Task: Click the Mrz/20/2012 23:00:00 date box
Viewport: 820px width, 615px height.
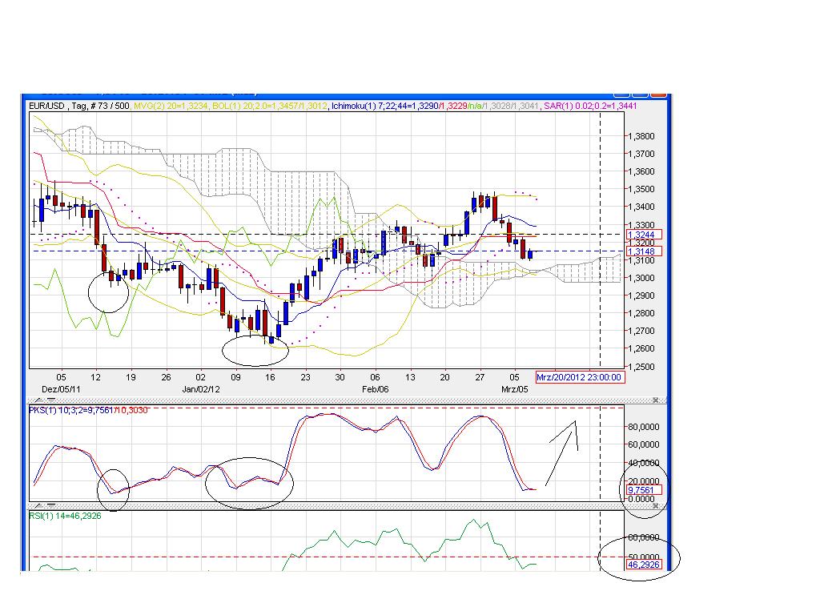Action: click(x=580, y=377)
